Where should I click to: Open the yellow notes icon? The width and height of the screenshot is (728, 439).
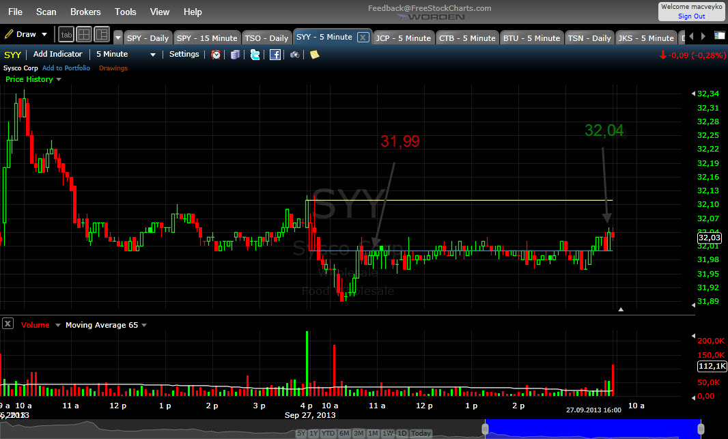point(314,55)
